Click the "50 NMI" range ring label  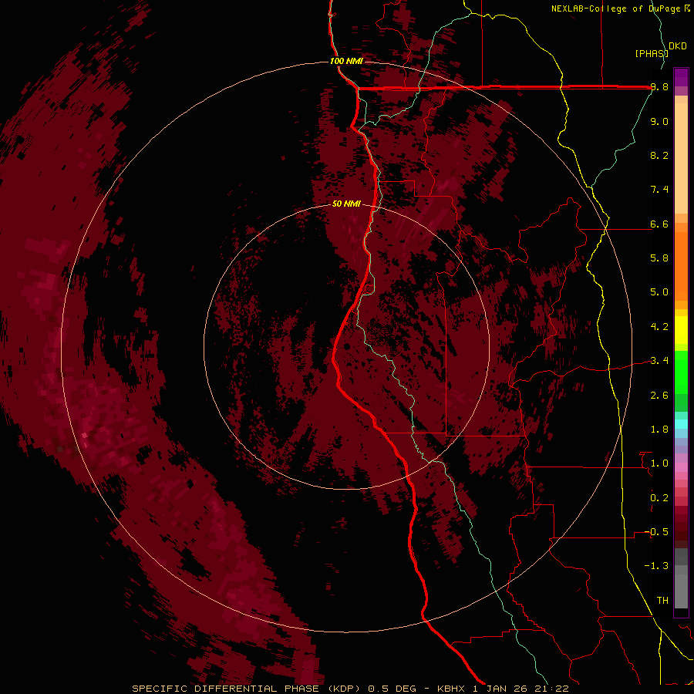[346, 204]
